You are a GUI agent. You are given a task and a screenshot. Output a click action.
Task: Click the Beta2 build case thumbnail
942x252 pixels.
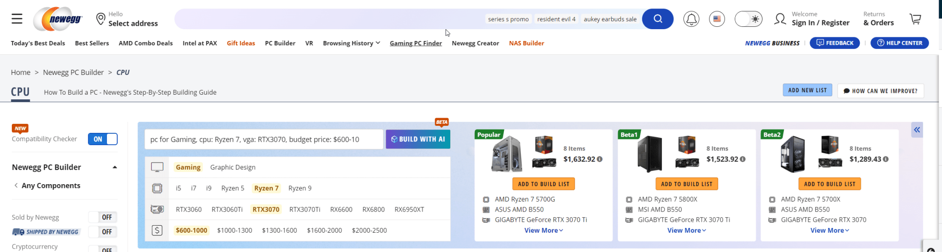coord(793,154)
